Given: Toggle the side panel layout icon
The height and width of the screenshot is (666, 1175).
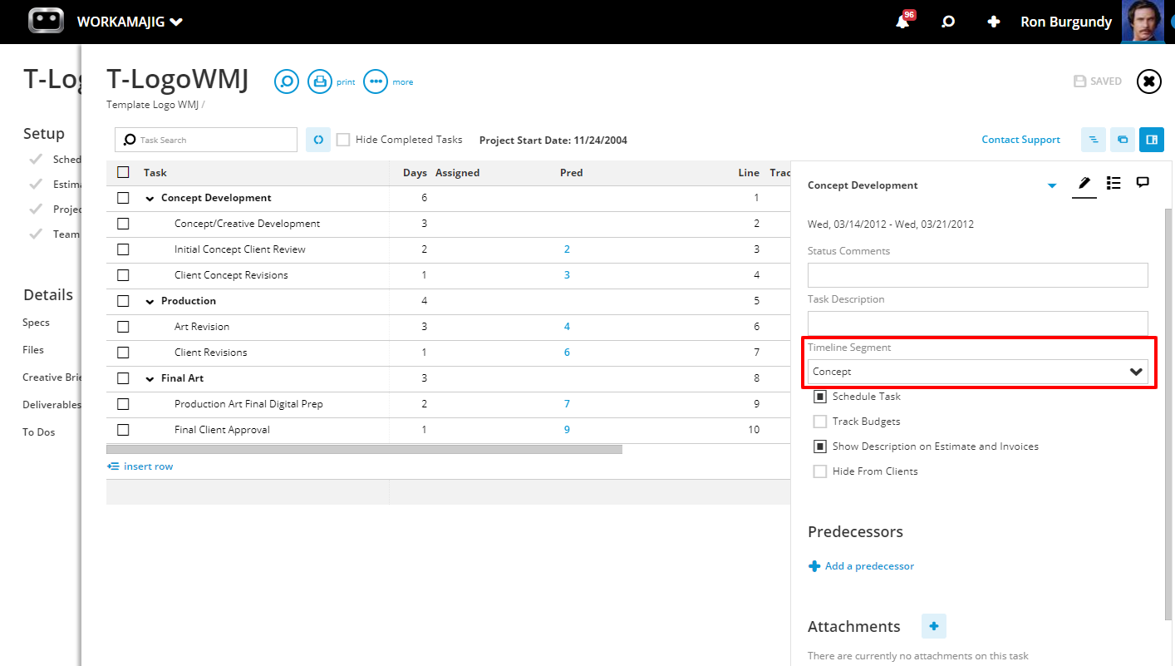Looking at the screenshot, I should tap(1152, 140).
